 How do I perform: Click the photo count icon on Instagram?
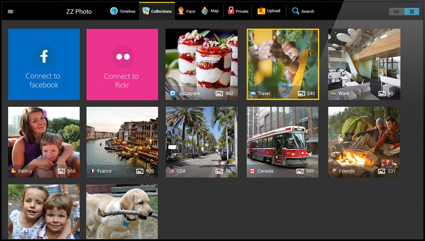pos(219,93)
